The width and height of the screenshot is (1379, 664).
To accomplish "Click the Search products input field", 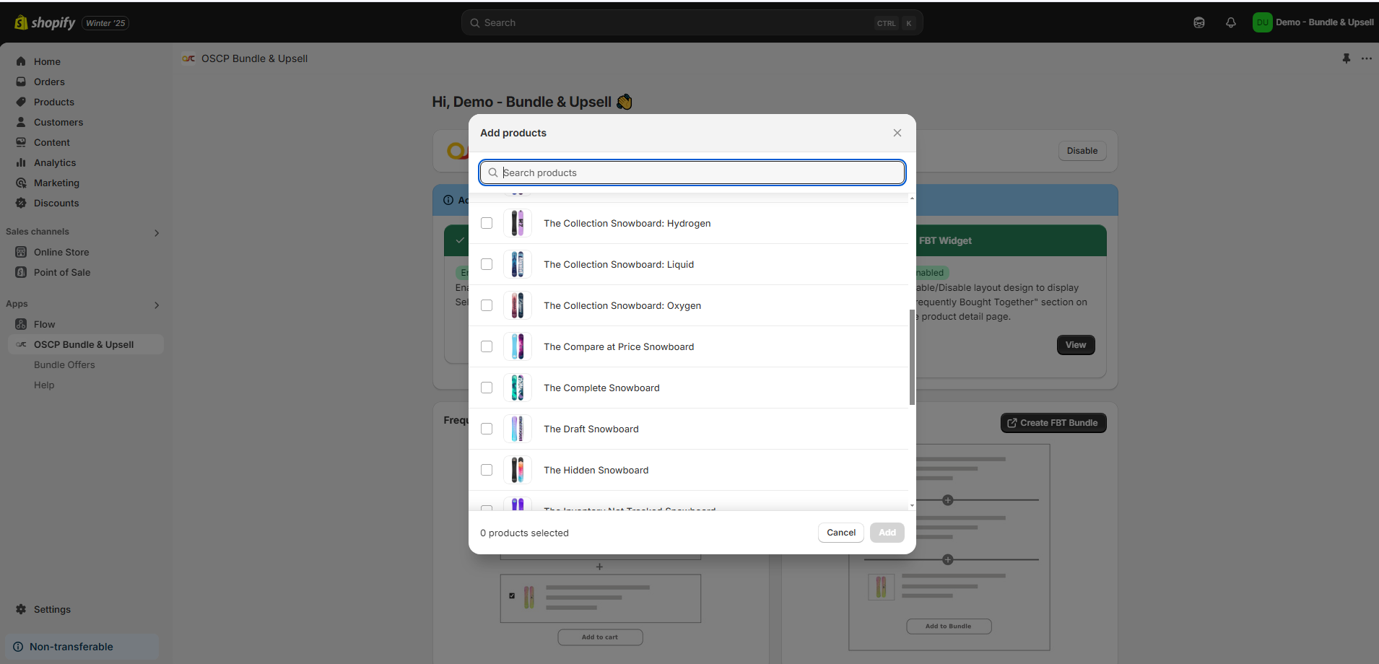I will [x=692, y=172].
